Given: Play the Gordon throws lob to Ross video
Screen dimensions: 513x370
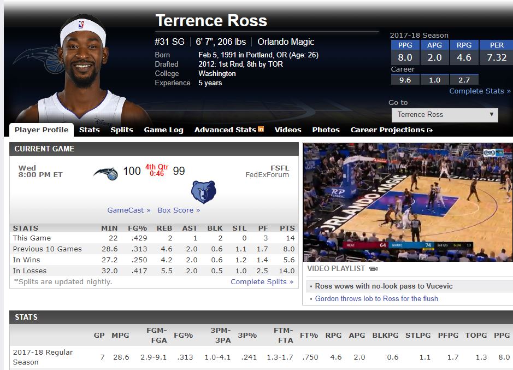Looking at the screenshot, I should pos(376,299).
